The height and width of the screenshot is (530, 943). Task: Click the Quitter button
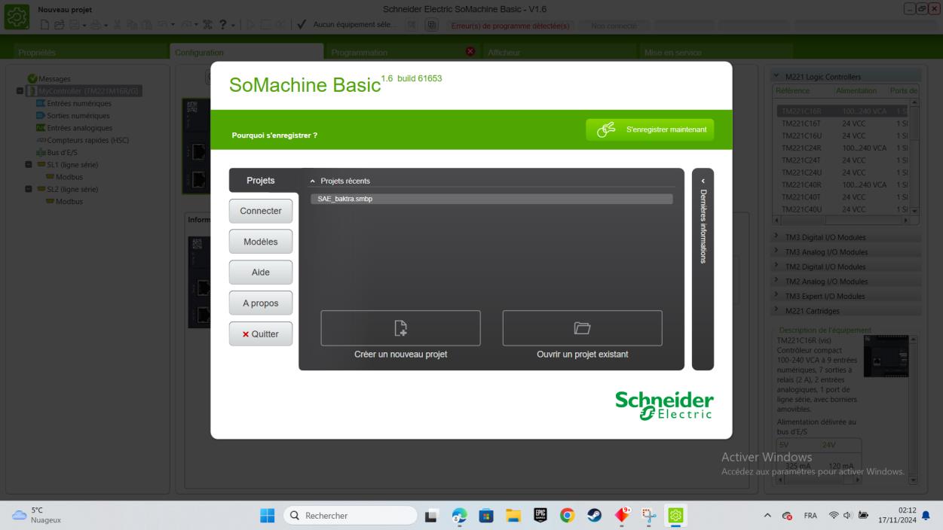(x=260, y=333)
